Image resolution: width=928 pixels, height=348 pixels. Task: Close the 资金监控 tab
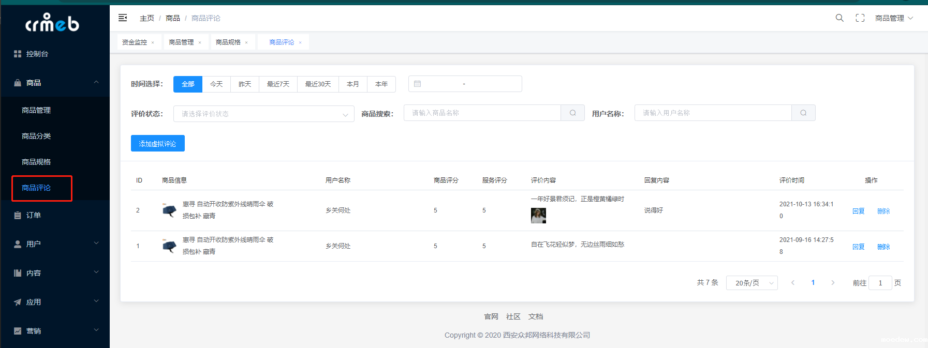pyautogui.click(x=153, y=42)
